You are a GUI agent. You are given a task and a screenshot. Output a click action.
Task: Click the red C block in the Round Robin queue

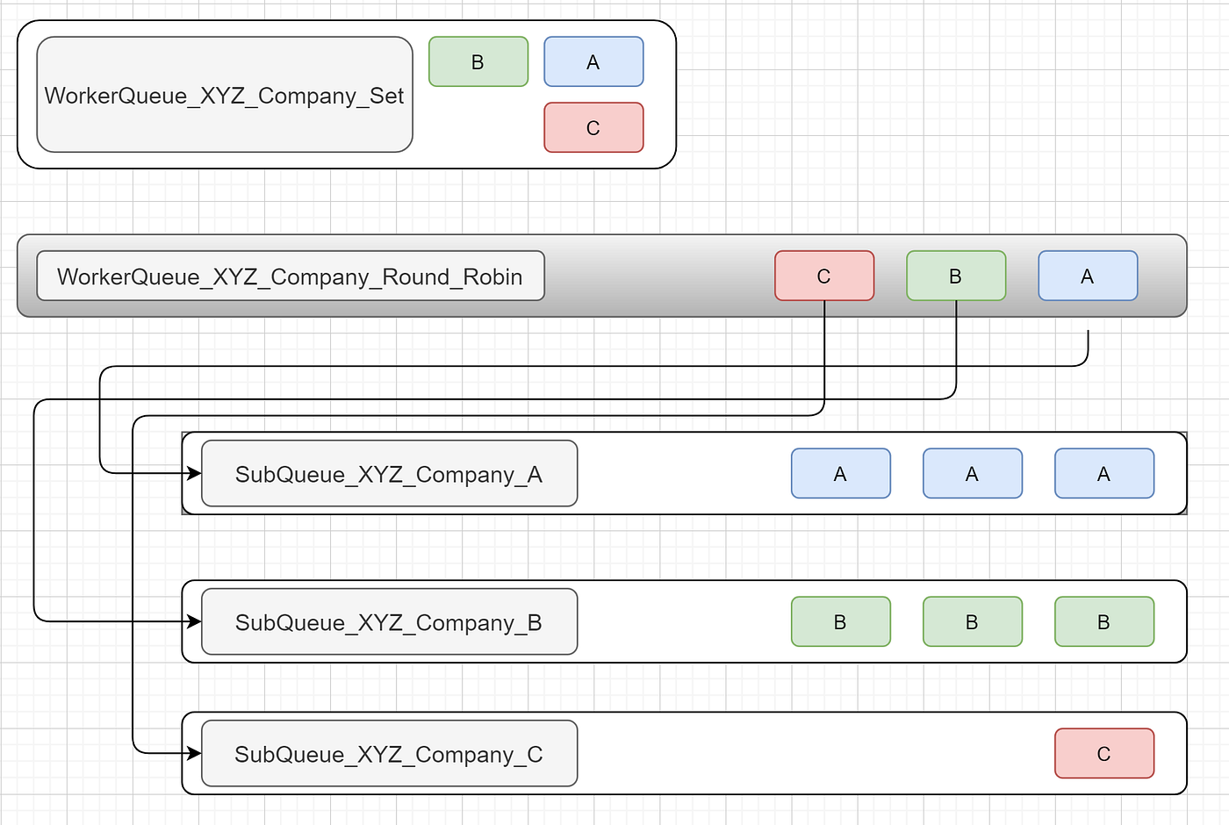[x=823, y=275]
